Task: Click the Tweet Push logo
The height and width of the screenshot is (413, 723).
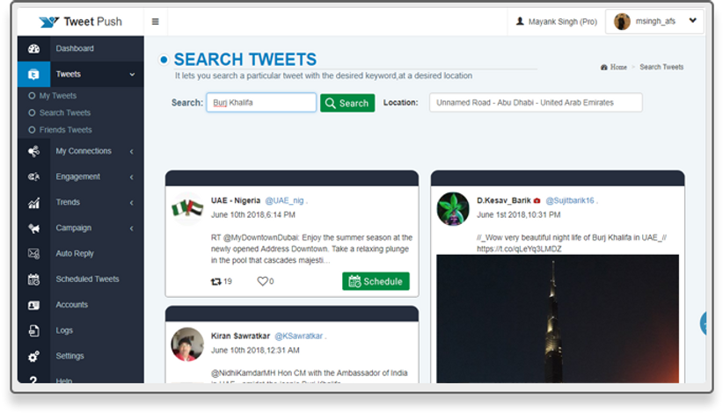Action: click(x=81, y=22)
